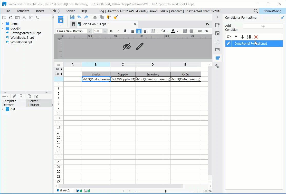Delete Conditional Formatting1 with red X icon
The height and width of the screenshot is (194, 286).
point(255,37)
